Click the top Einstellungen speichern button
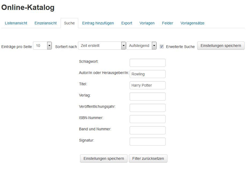This screenshot has height=170, width=247. (x=221, y=46)
